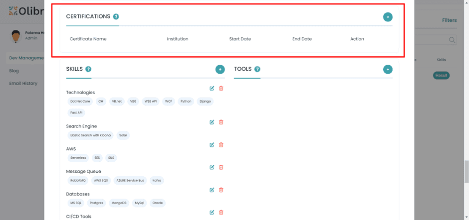
Task: Click the search magnifier icon
Action: click(x=452, y=40)
